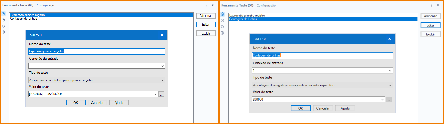
Task: Close the Edit Test dialog for Contagem de Linhas
Action: point(389,39)
